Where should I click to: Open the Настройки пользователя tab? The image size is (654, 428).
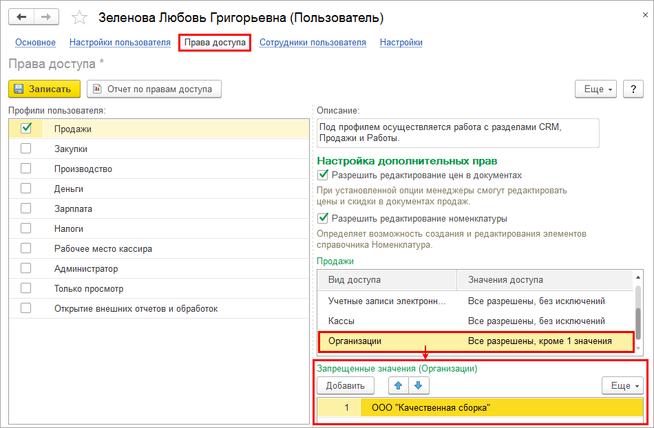point(120,43)
